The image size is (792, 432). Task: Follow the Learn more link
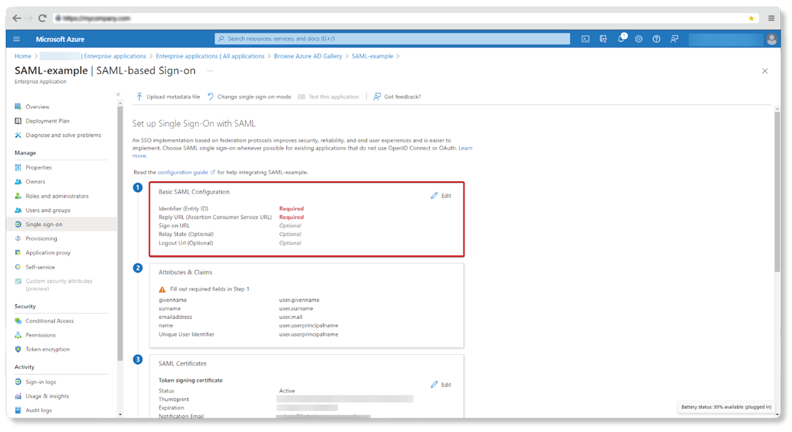pos(465,148)
